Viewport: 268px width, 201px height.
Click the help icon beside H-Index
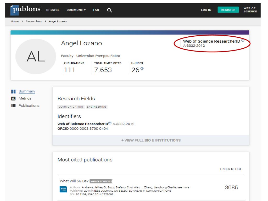click(142, 69)
